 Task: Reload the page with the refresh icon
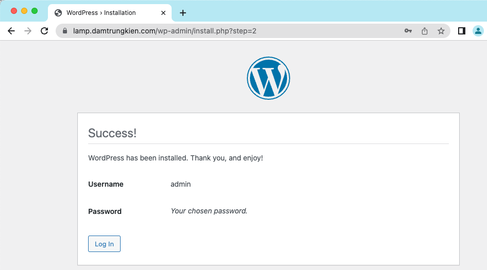pos(44,31)
